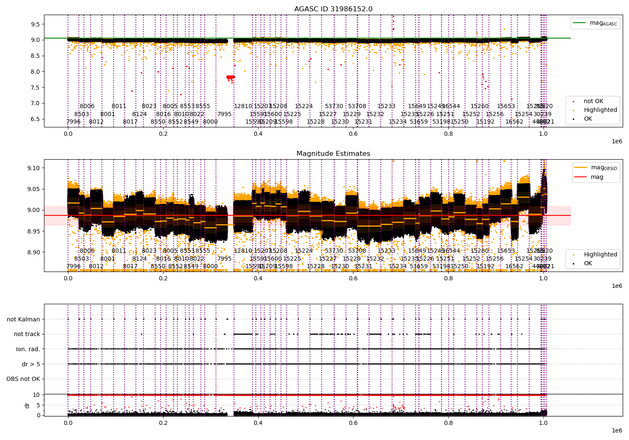
Task: Click obsid label 16562 in the top plot
Action: [x=515, y=122]
